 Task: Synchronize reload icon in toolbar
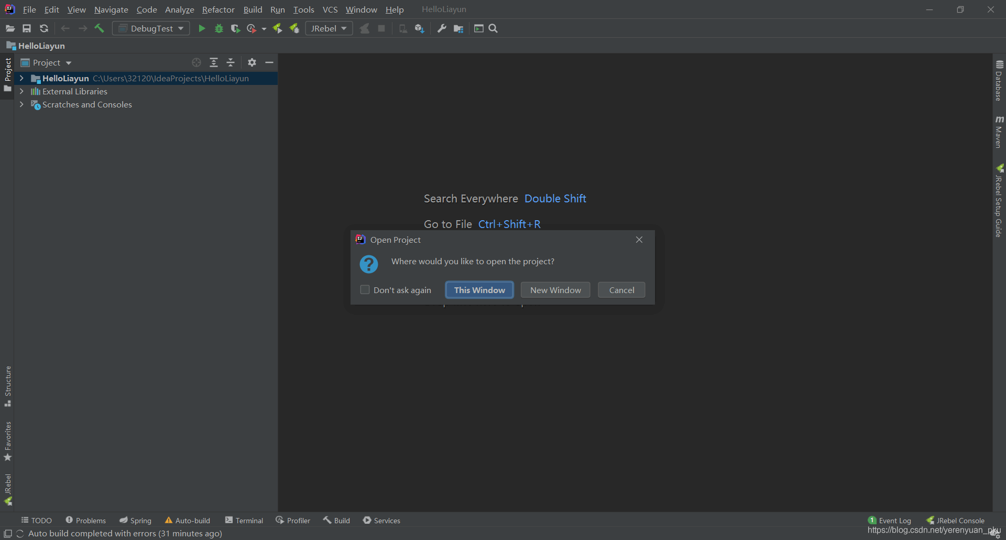pyautogui.click(x=44, y=28)
